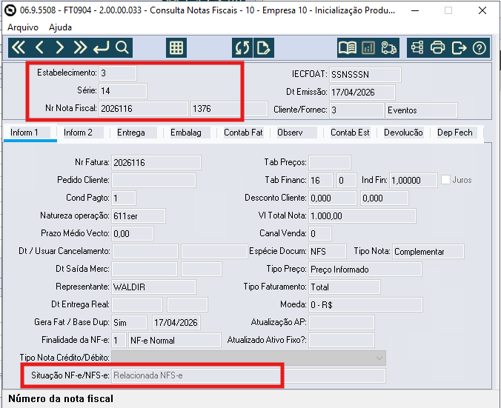Select the Inform 1 tab
Viewport: 501px width, 408px height.
[30, 133]
